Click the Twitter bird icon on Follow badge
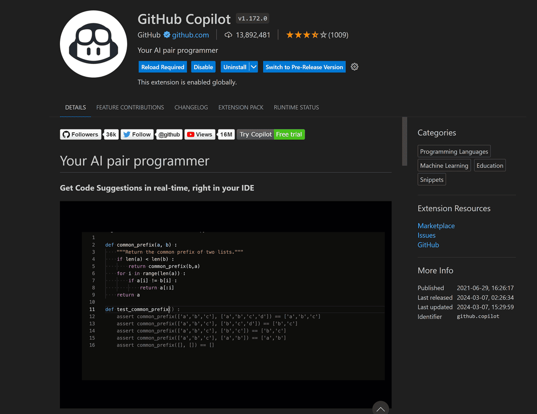537x414 pixels. 126,134
